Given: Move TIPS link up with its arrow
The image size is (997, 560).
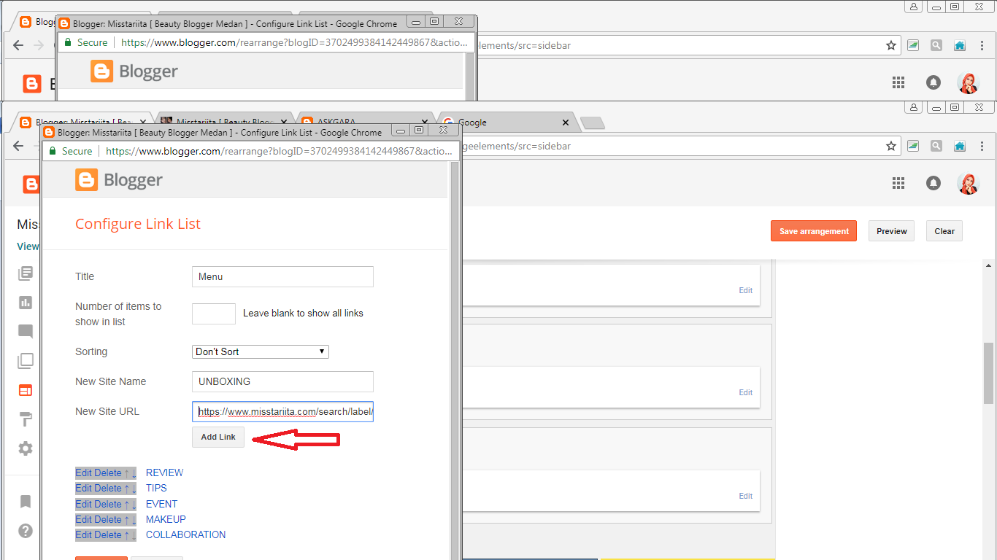Looking at the screenshot, I should [x=126, y=489].
